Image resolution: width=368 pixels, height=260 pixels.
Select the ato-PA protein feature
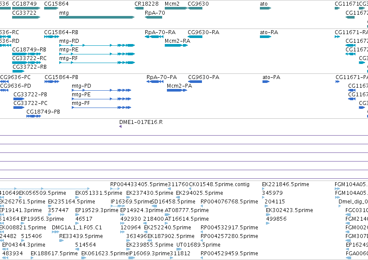click(x=266, y=82)
